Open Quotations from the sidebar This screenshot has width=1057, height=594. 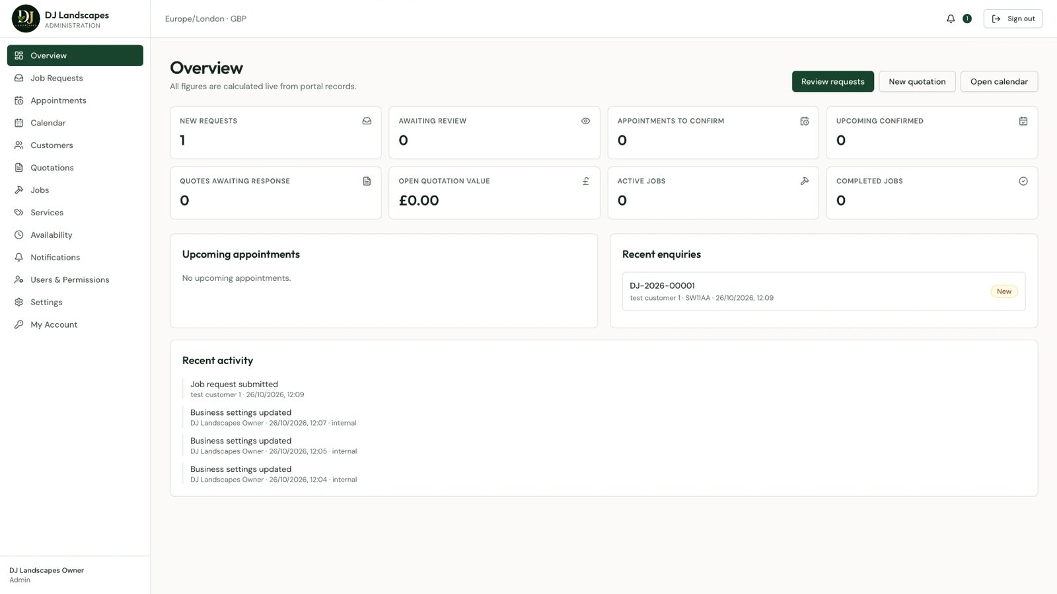75,168
